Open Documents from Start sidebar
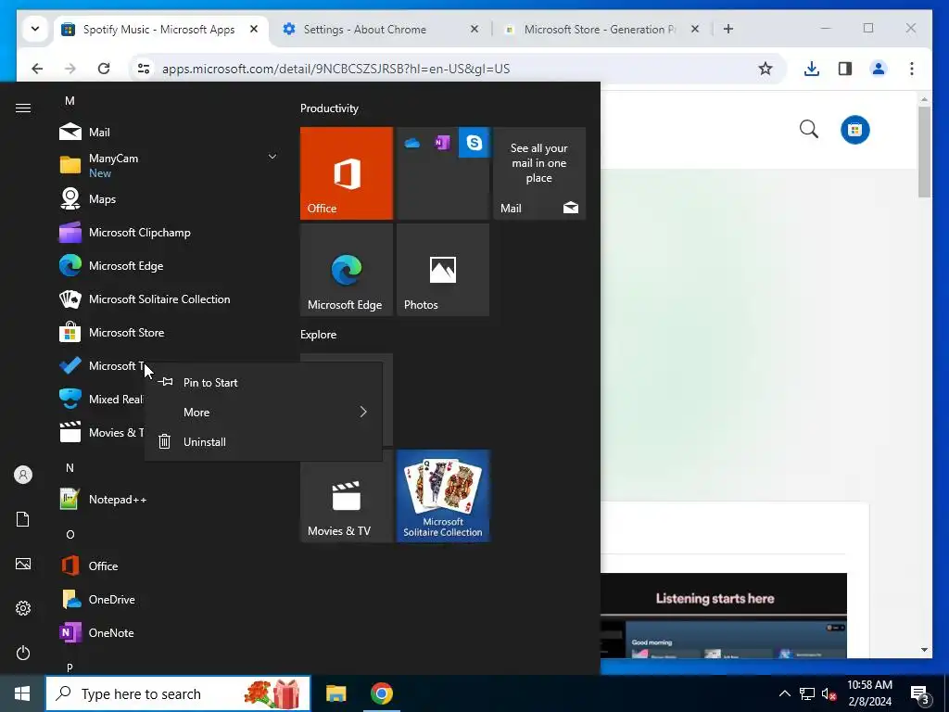The width and height of the screenshot is (949, 712). point(23,519)
